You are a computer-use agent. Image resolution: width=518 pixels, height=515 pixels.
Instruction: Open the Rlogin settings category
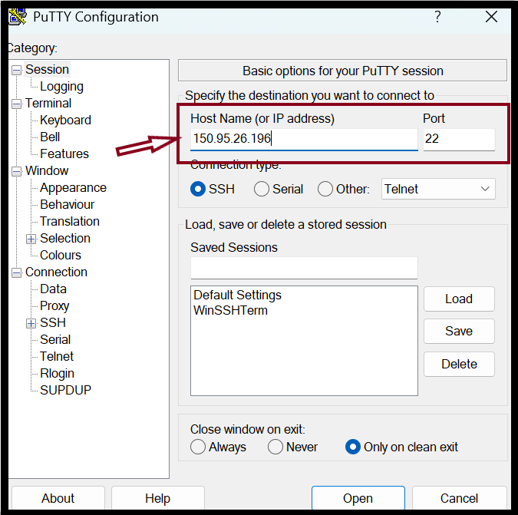[57, 374]
